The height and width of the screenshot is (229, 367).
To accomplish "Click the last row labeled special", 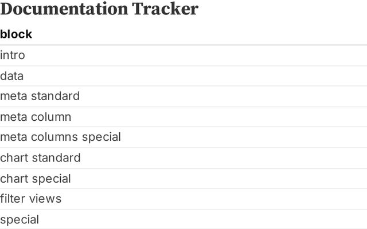I will coord(19,219).
